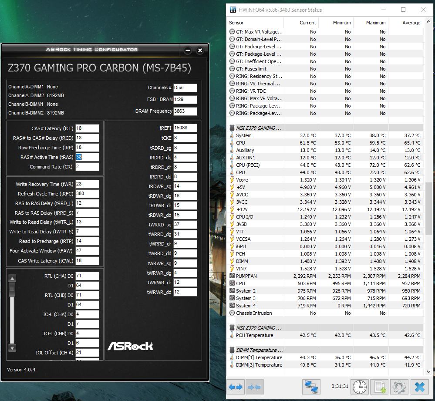
Task: Click the Vcore voltage lightning icon
Action: coord(232,180)
